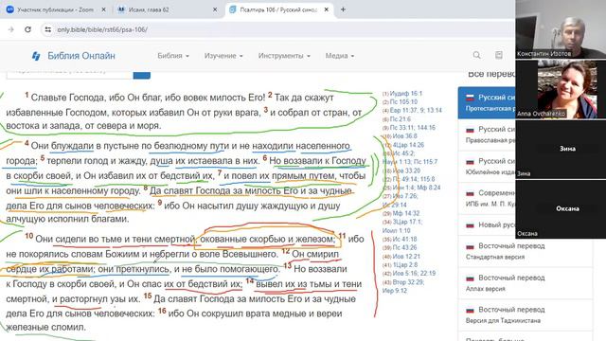Open cross-reference Иов 7:26

404,196
